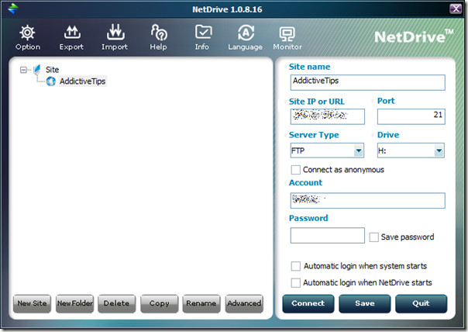Click the Connect button
This screenshot has height=332, width=468.
(308, 303)
